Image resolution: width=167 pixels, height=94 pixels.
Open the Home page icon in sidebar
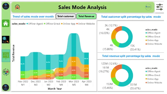(6, 23)
